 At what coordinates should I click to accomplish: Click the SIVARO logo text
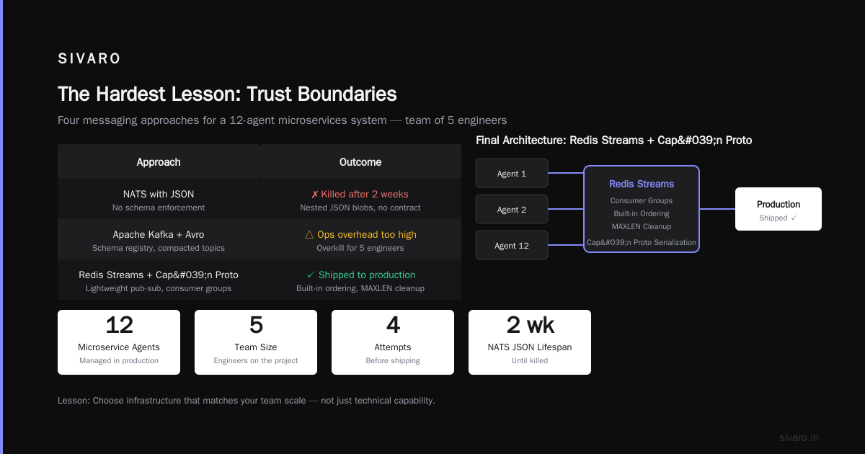[89, 59]
